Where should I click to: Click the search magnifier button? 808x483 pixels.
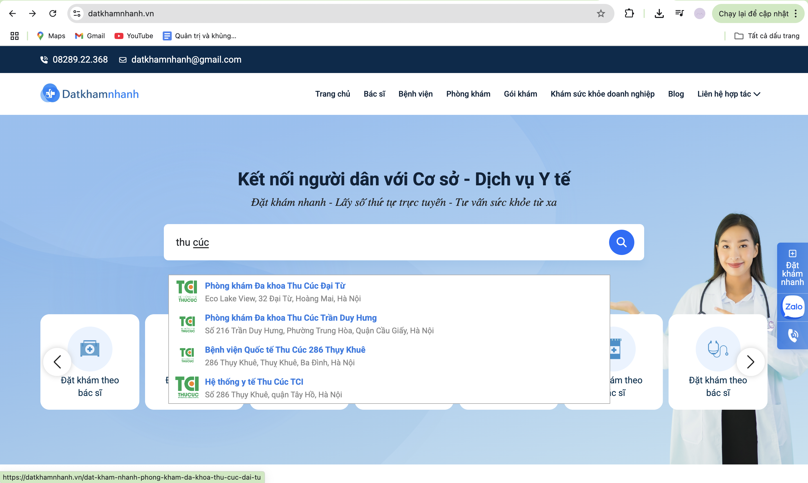(x=621, y=242)
